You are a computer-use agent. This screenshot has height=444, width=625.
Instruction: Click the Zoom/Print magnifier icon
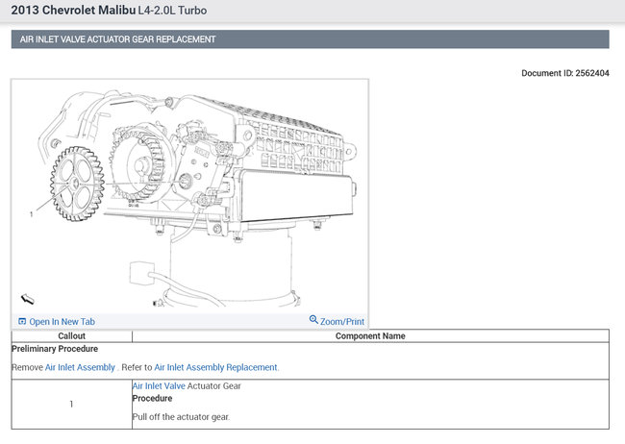click(313, 320)
